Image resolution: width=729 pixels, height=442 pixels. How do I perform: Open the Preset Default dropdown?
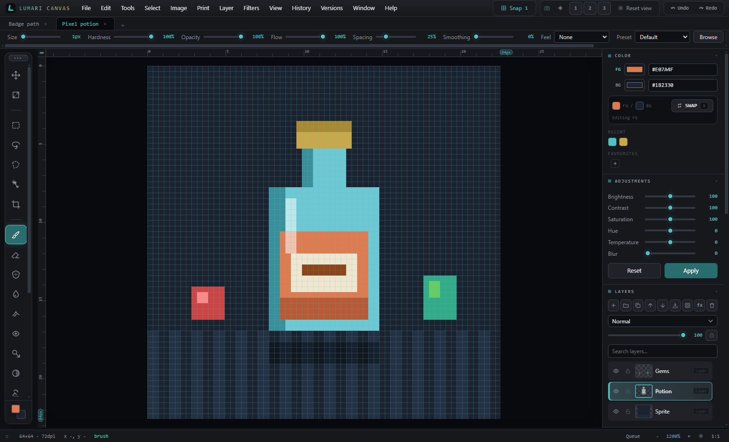(x=662, y=37)
